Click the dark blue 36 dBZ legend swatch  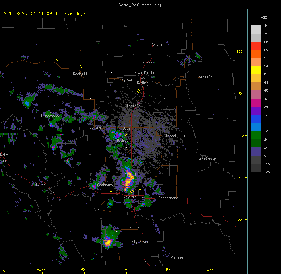(x=256, y=119)
